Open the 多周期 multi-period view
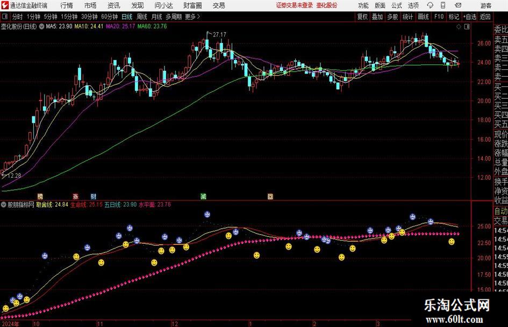The width and height of the screenshot is (508, 327). [174, 17]
